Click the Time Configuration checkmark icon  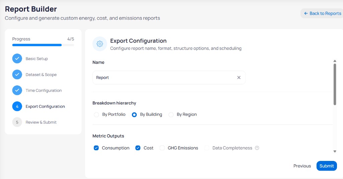tap(17, 90)
